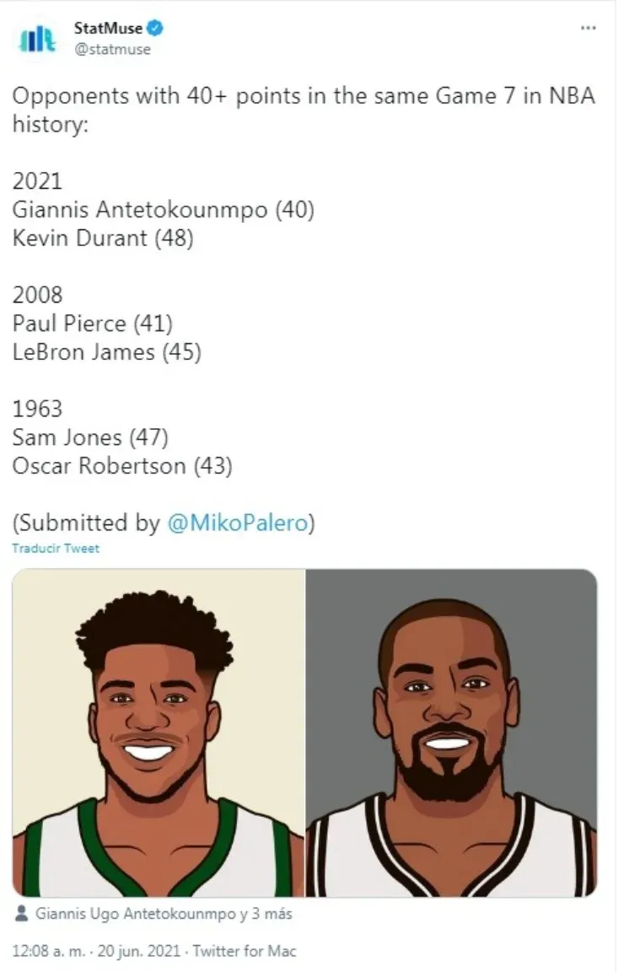Open the Giannis Antetokounmpo illustration

tap(159, 732)
